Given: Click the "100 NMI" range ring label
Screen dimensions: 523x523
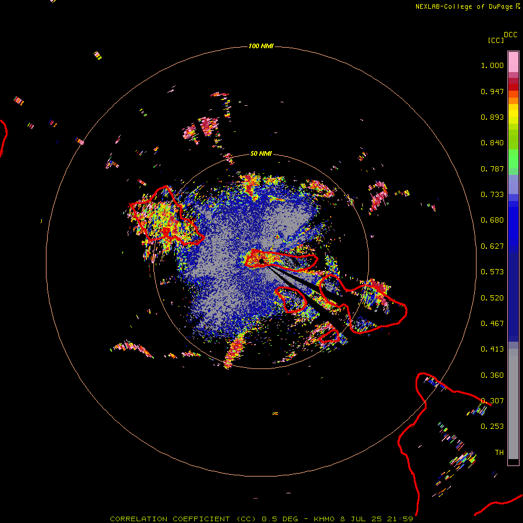Looking at the screenshot, I should tap(261, 46).
